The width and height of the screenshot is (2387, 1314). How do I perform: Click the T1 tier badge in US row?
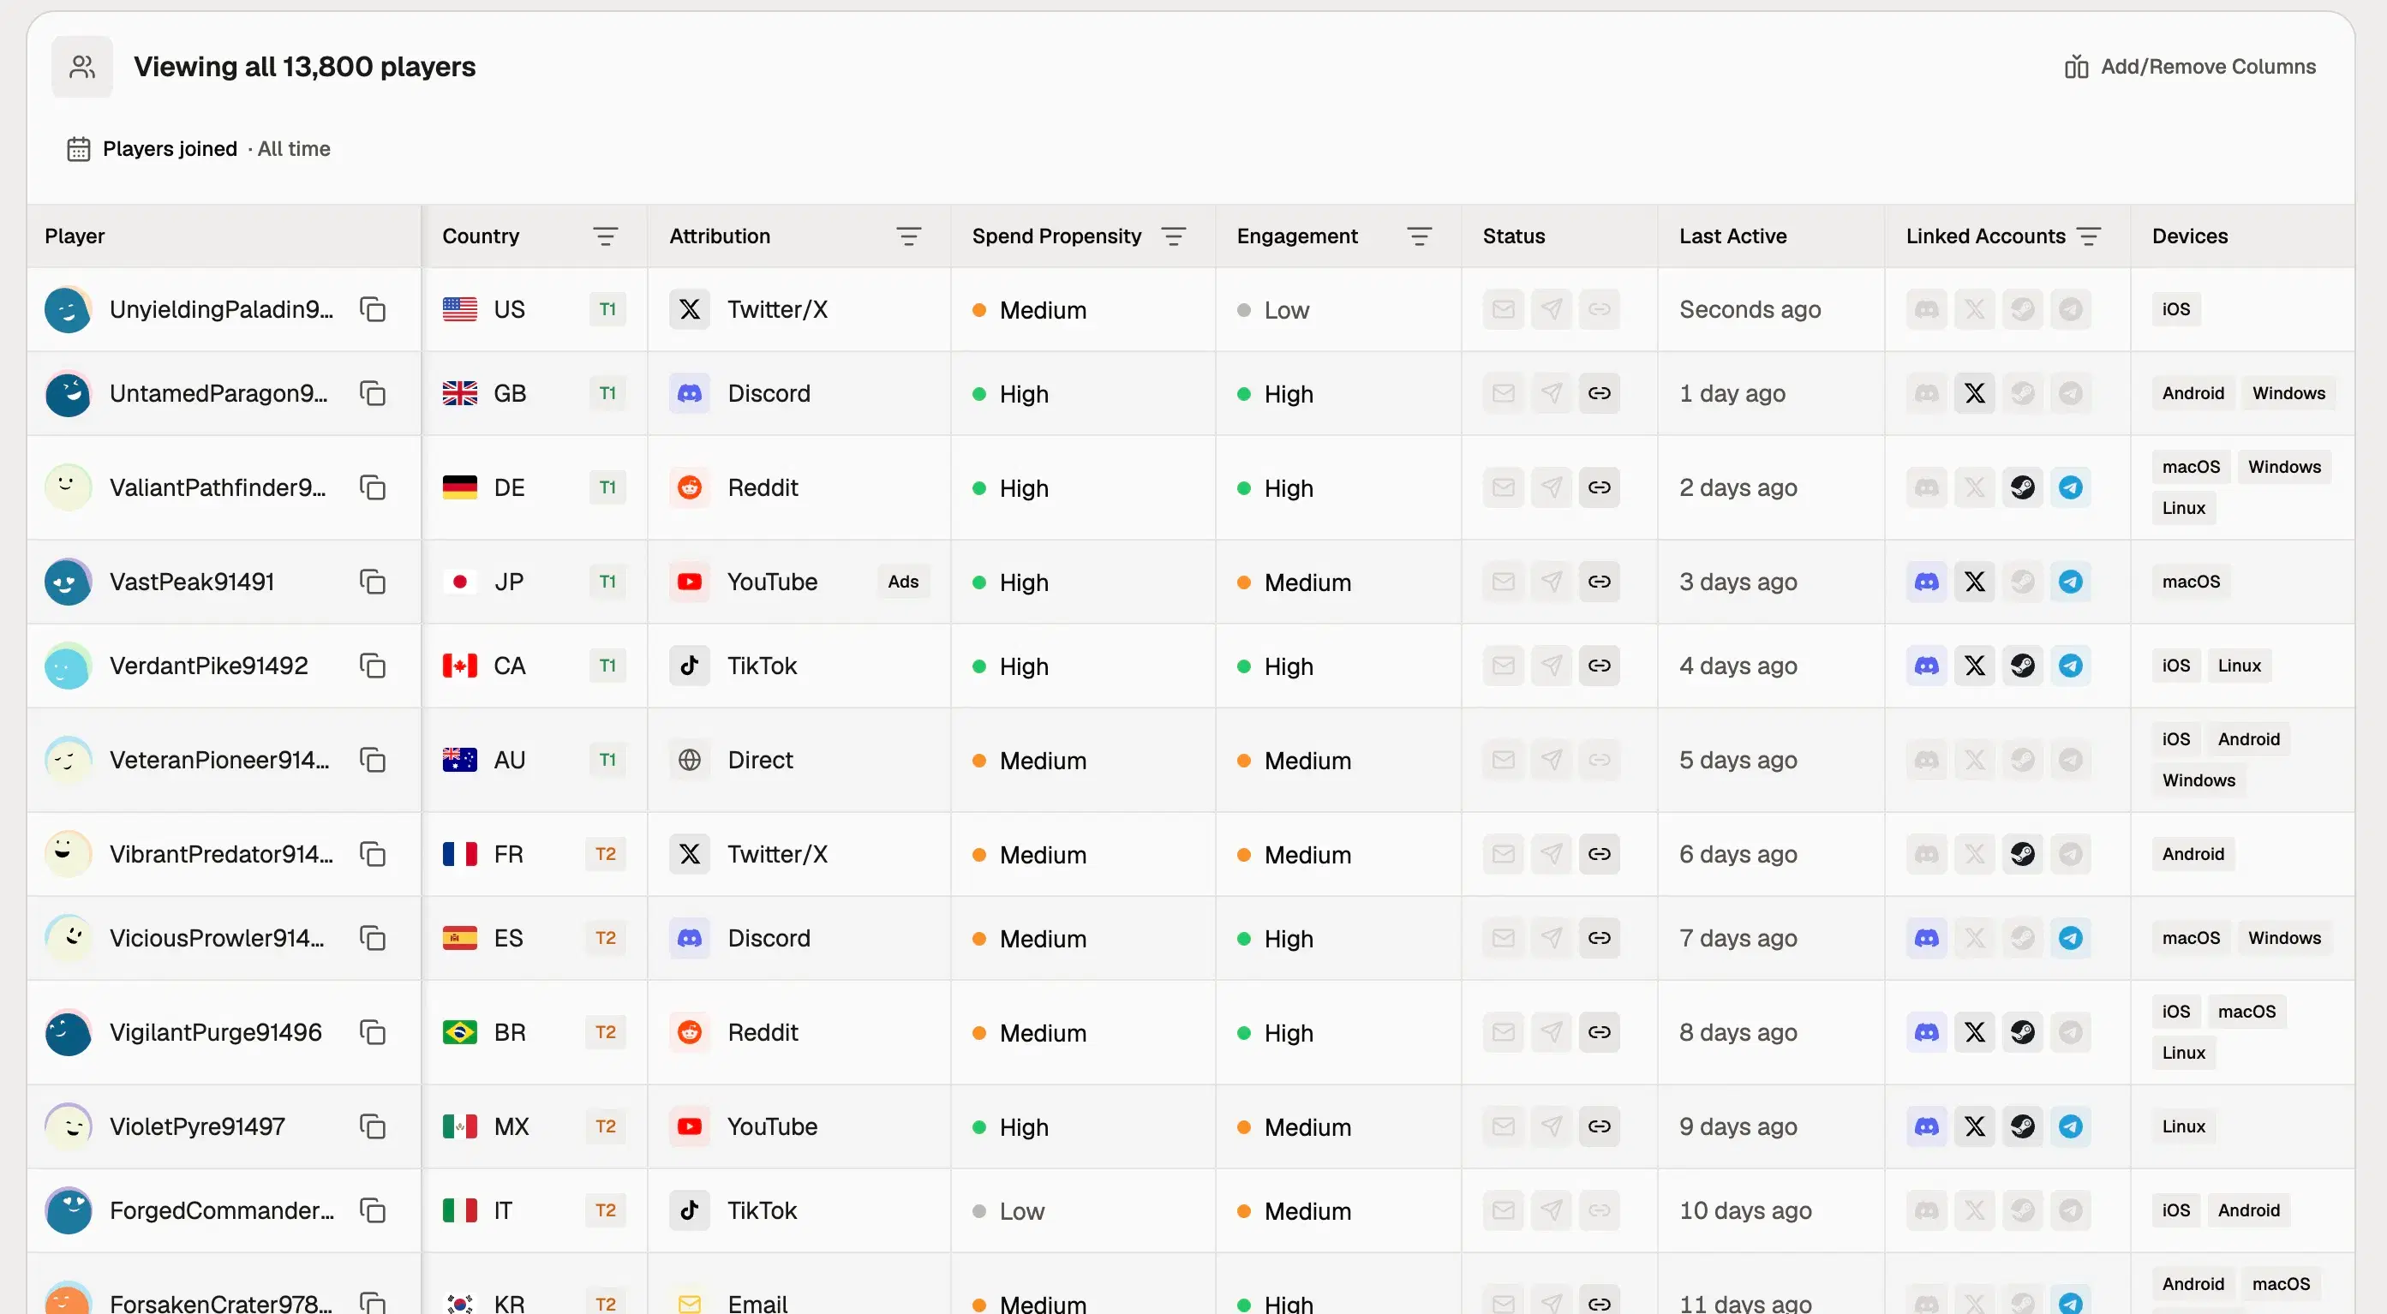607,309
